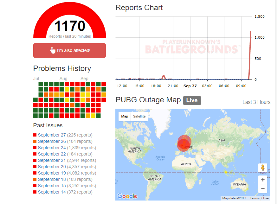Click the Street View pegman icon

pyautogui.click(x=263, y=168)
